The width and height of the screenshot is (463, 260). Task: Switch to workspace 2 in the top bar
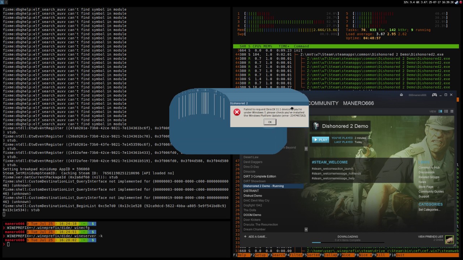click(6, 2)
